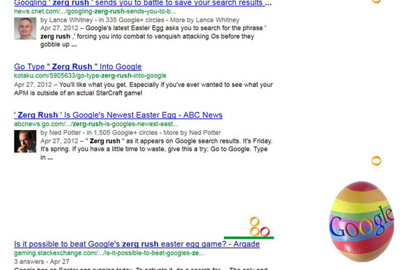The height and width of the screenshot is (270, 404).
Task: Click the colorful Google Easter egg image
Action: 362,221
